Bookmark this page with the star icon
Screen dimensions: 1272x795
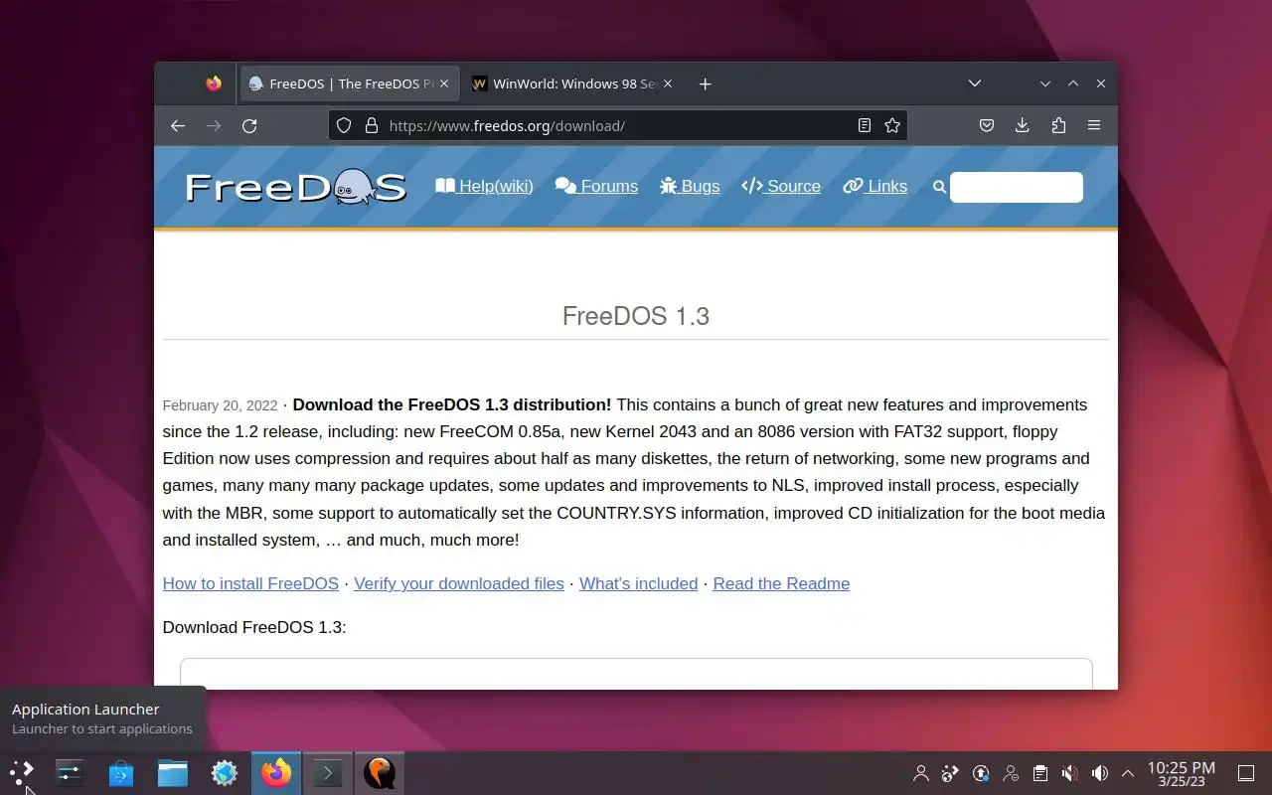892,125
